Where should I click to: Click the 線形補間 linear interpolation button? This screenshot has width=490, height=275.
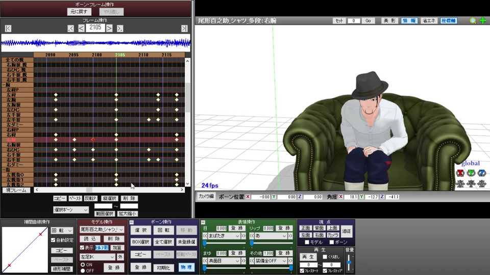[62, 269]
